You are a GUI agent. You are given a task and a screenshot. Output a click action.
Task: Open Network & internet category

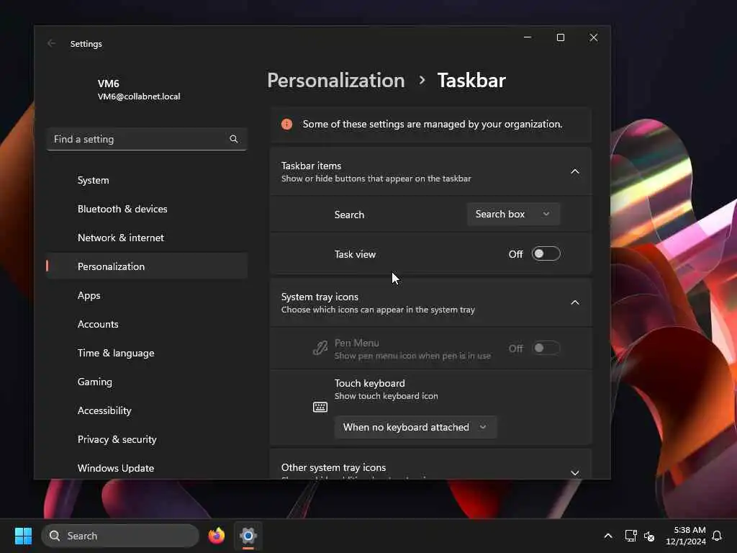[147, 238]
